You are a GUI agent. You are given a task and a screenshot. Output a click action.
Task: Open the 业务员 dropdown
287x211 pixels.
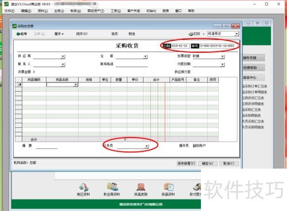[146, 146]
